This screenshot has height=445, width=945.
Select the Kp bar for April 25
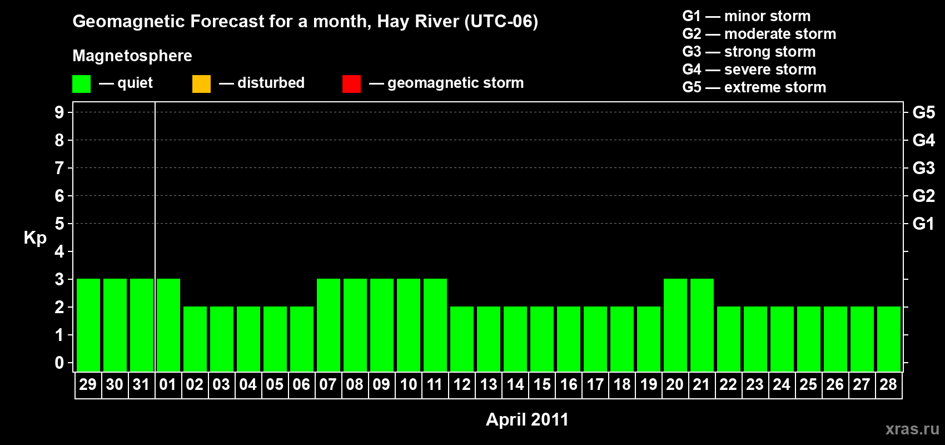point(809,339)
